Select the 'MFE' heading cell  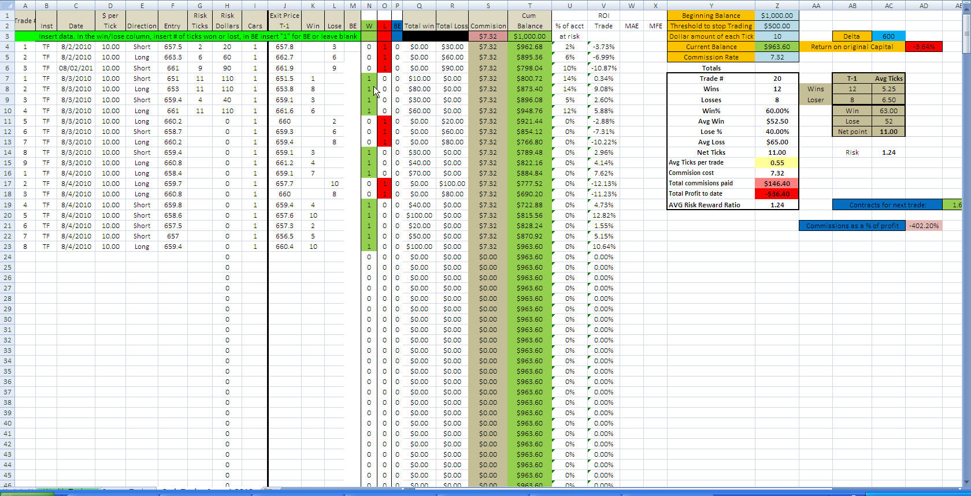tap(655, 26)
